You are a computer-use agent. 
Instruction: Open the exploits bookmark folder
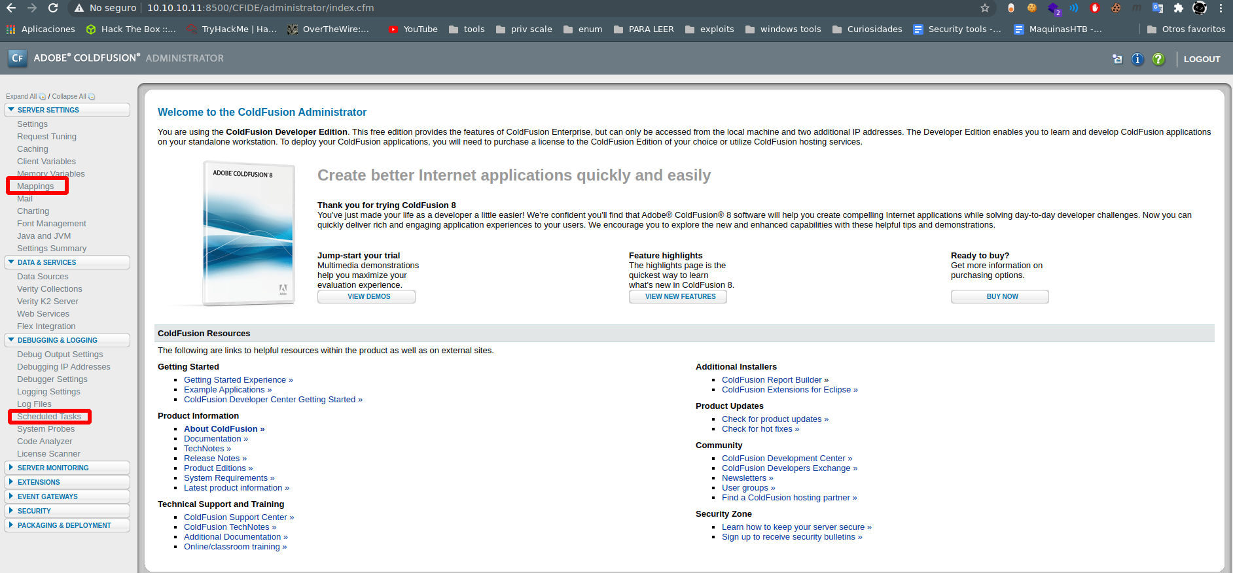[709, 29]
